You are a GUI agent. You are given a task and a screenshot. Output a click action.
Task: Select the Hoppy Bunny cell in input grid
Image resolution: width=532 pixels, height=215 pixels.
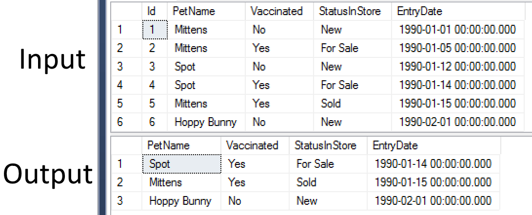205,122
